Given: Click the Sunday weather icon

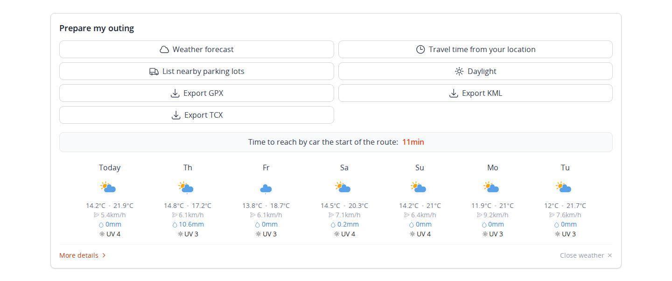Looking at the screenshot, I should (419, 187).
